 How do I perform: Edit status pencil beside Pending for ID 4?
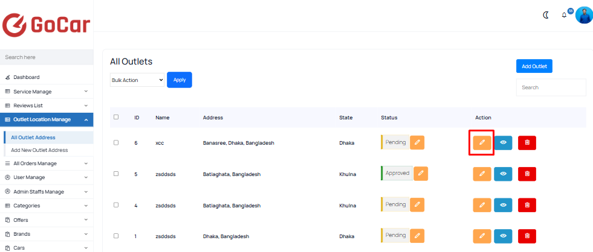pyautogui.click(x=417, y=204)
